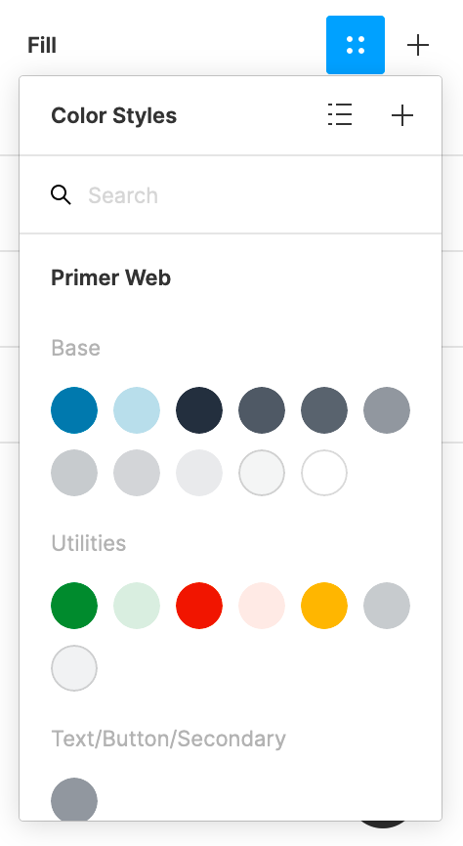Image resolution: width=463 pixels, height=846 pixels.
Task: Create new color style with plus icon
Action: point(402,115)
